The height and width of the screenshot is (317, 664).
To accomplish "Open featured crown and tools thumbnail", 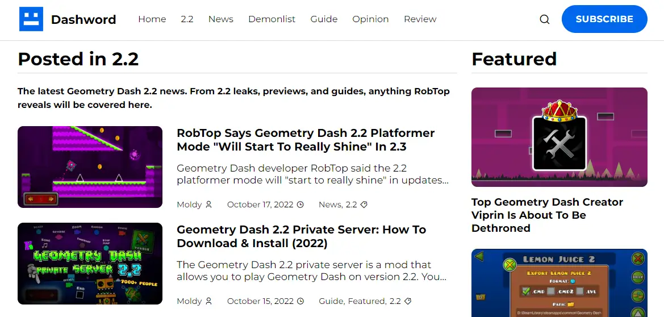I will point(559,137).
